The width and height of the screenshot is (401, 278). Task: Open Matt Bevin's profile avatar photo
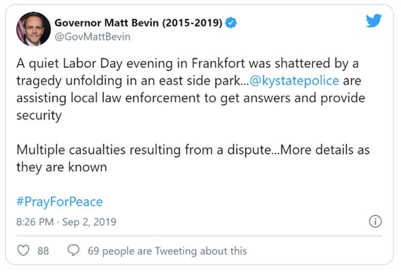pyautogui.click(x=33, y=29)
